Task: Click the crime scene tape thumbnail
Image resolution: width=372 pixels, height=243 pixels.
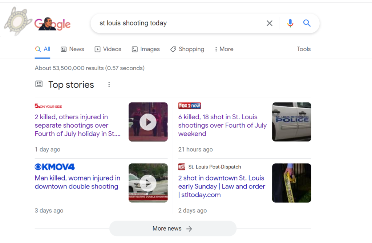Action: [x=292, y=183]
